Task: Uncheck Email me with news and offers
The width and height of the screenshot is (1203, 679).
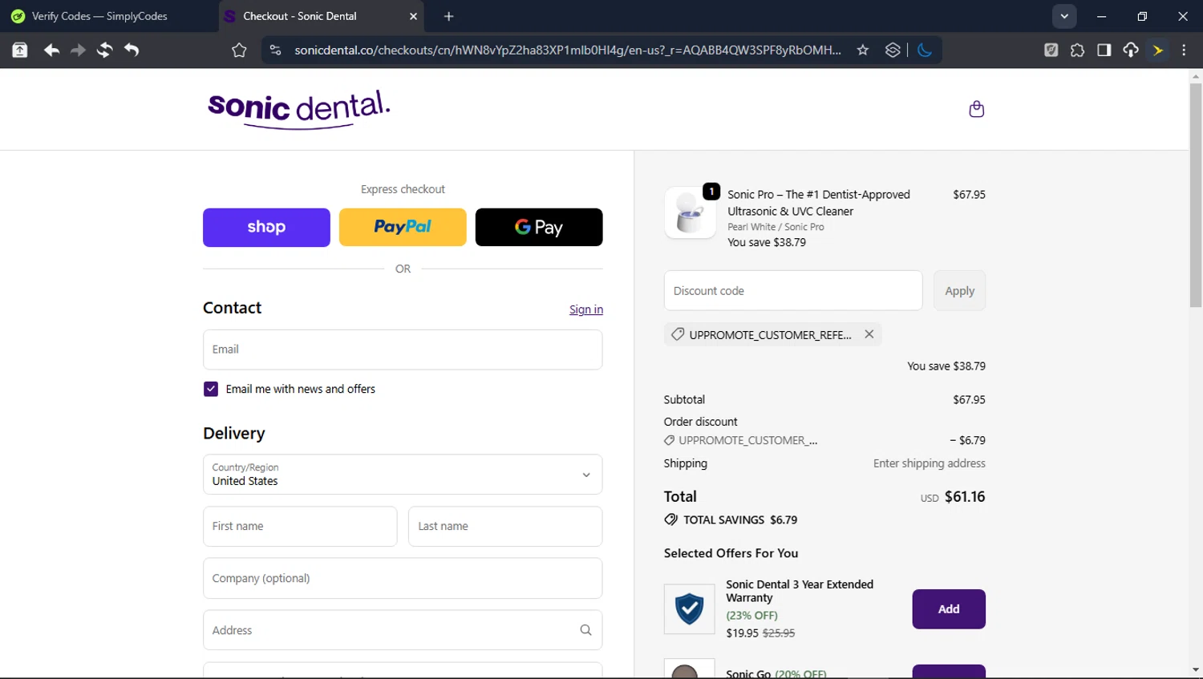Action: (x=211, y=389)
